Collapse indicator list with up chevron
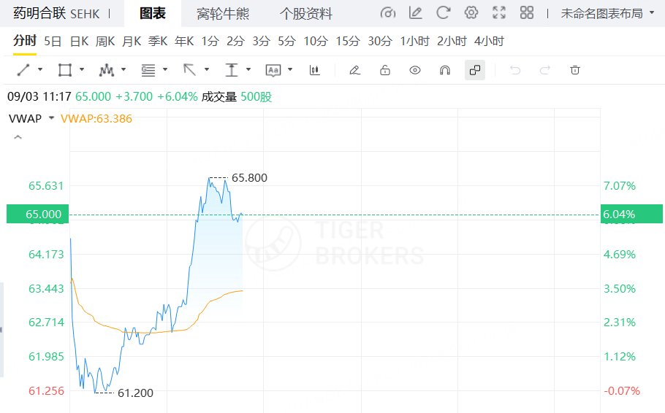This screenshot has height=413, width=665. (18, 137)
